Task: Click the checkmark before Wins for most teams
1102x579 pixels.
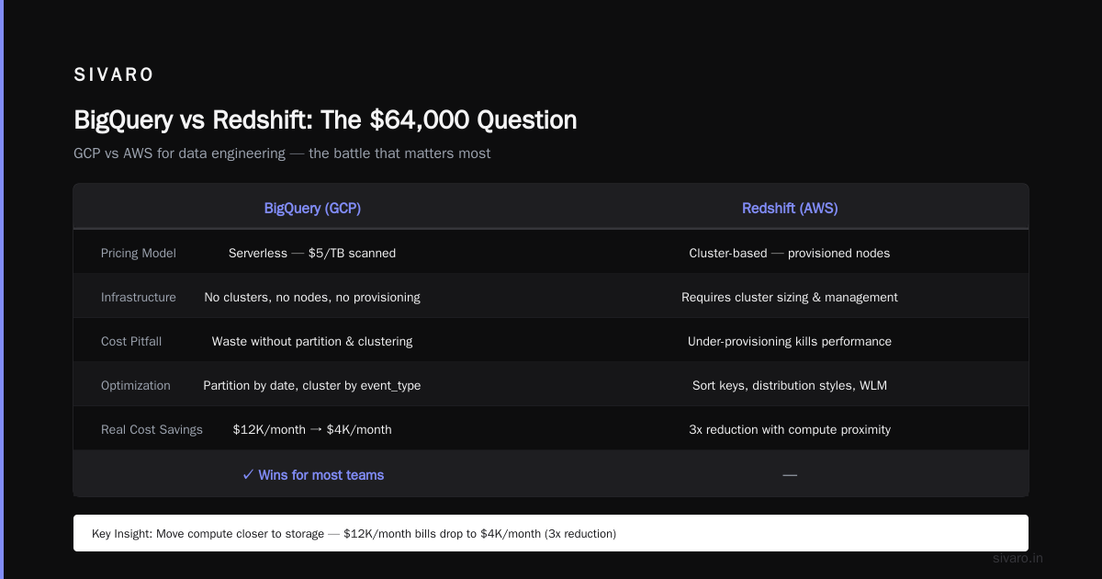Action: pyautogui.click(x=248, y=475)
